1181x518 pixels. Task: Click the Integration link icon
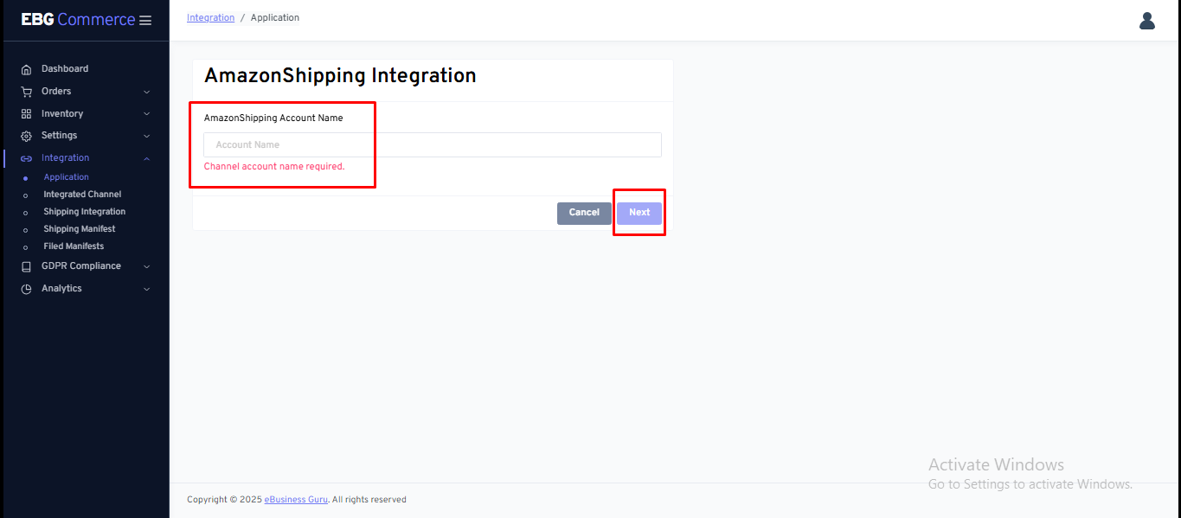pyautogui.click(x=26, y=158)
